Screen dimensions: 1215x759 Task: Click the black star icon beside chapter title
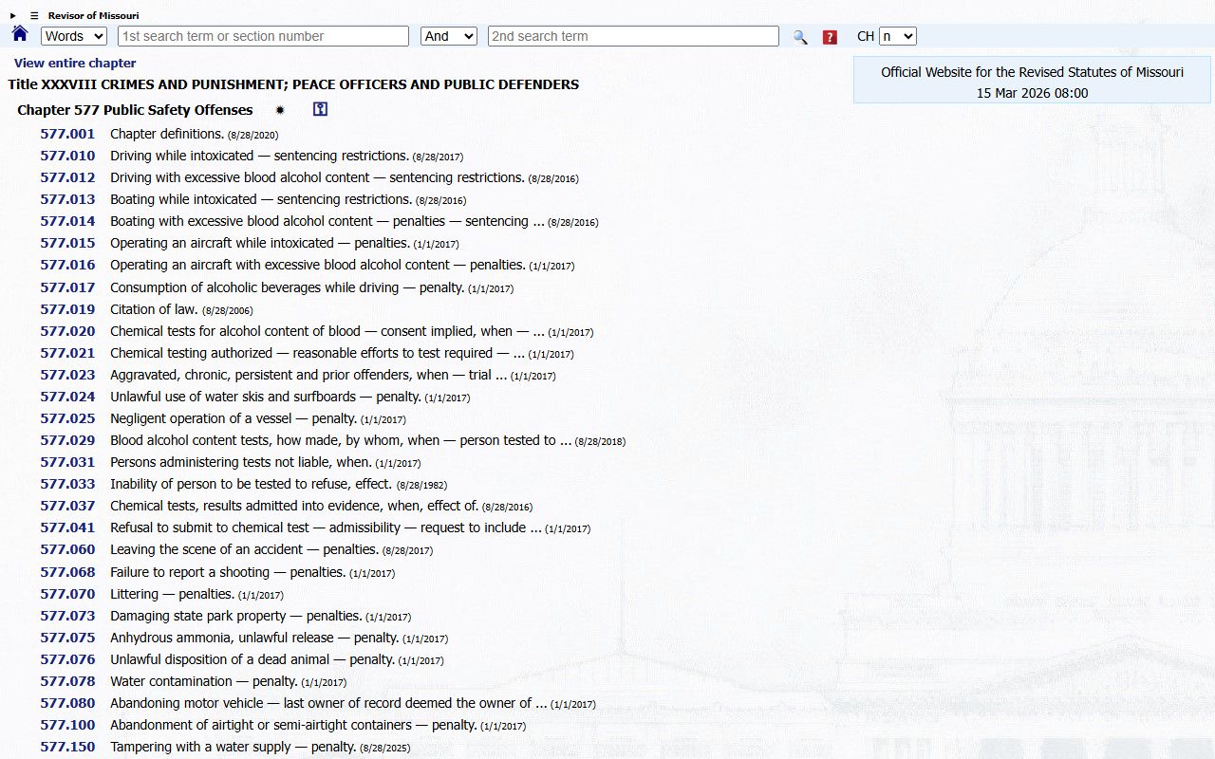[280, 110]
